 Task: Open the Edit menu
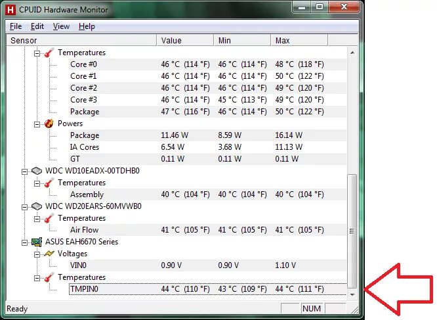(x=37, y=26)
